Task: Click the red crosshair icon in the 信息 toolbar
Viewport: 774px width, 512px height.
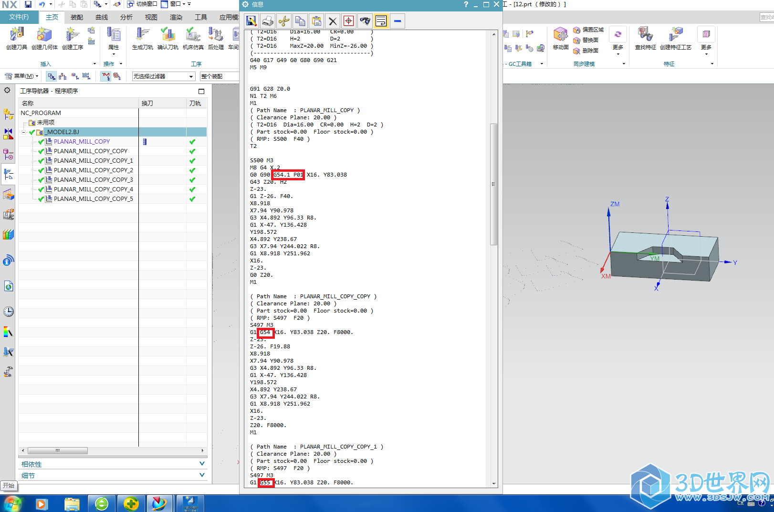Action: coord(349,21)
